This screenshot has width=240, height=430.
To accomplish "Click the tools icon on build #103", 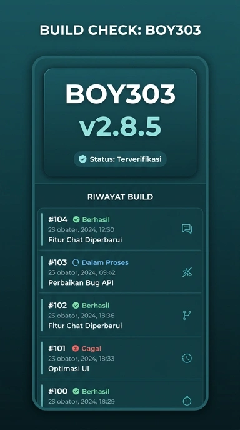I will (x=187, y=272).
